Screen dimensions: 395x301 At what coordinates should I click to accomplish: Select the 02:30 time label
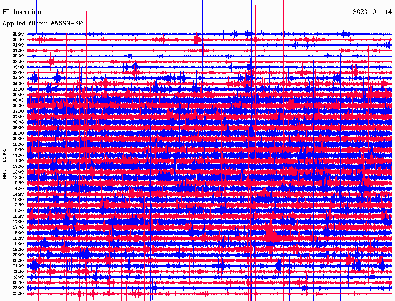click(x=18, y=61)
